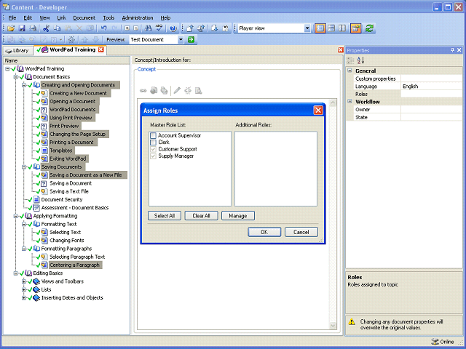Click the Roles property value field
Screen dimensions: 466x349
[x=431, y=94]
